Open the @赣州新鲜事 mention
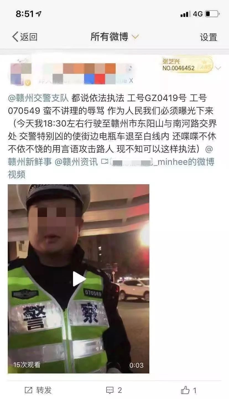The height and width of the screenshot is (399, 229). pyautogui.click(x=30, y=162)
